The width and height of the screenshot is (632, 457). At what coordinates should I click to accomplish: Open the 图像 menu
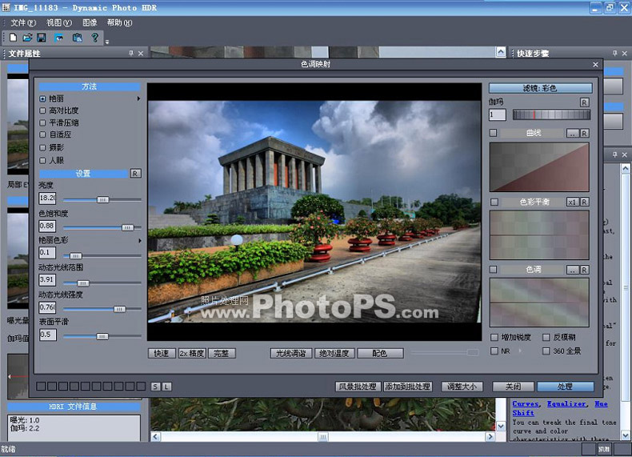click(x=90, y=23)
